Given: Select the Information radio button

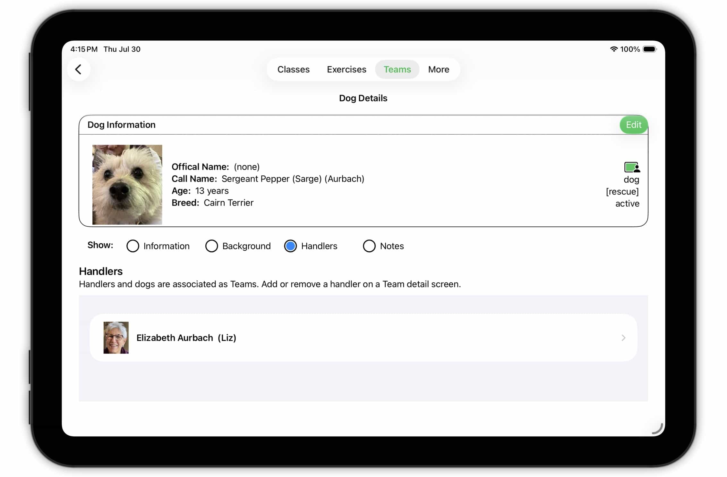Looking at the screenshot, I should [133, 246].
